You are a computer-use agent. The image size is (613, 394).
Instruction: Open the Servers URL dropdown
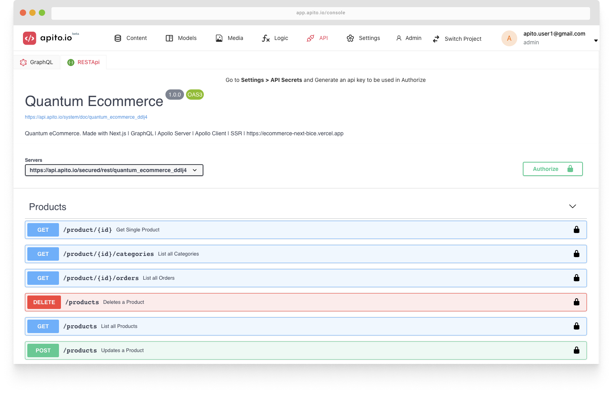coord(114,170)
